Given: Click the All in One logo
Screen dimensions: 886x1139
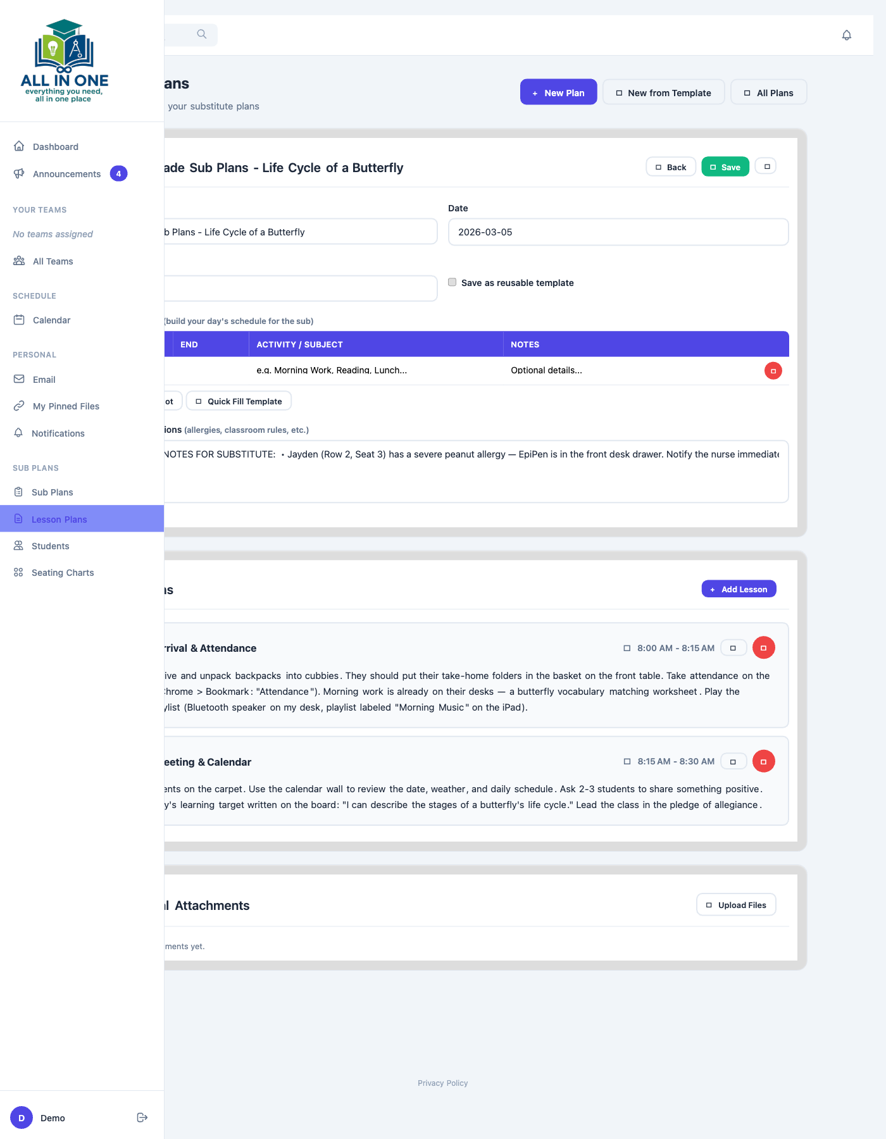Looking at the screenshot, I should tap(65, 61).
